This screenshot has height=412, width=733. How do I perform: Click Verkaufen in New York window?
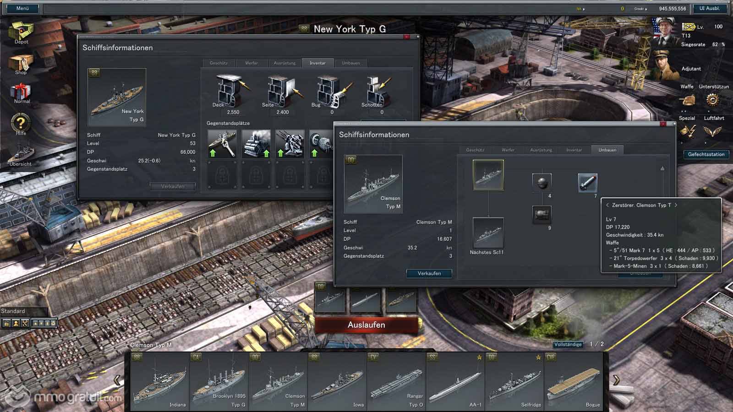[173, 186]
